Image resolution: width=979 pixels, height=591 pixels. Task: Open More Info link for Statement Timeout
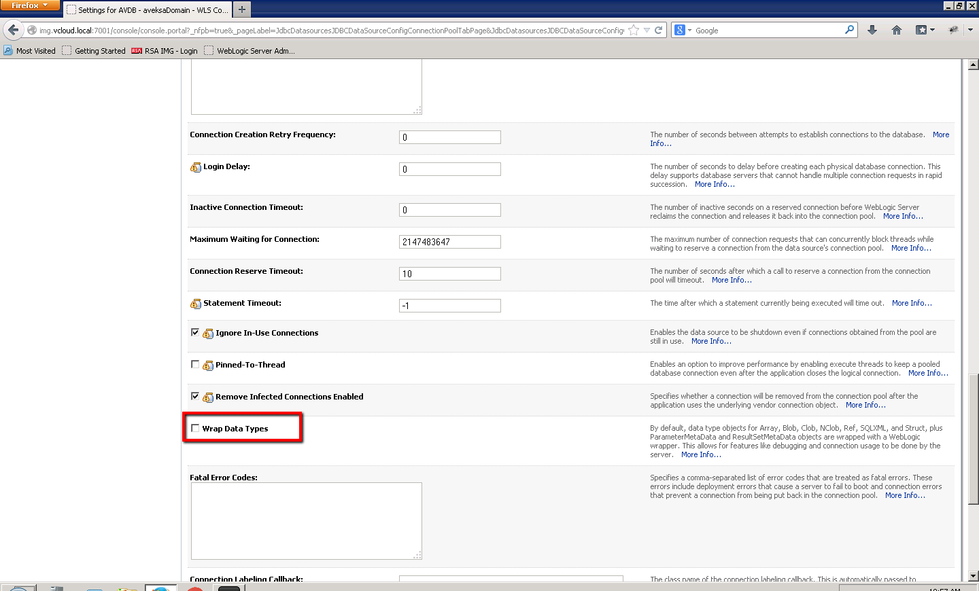(911, 303)
